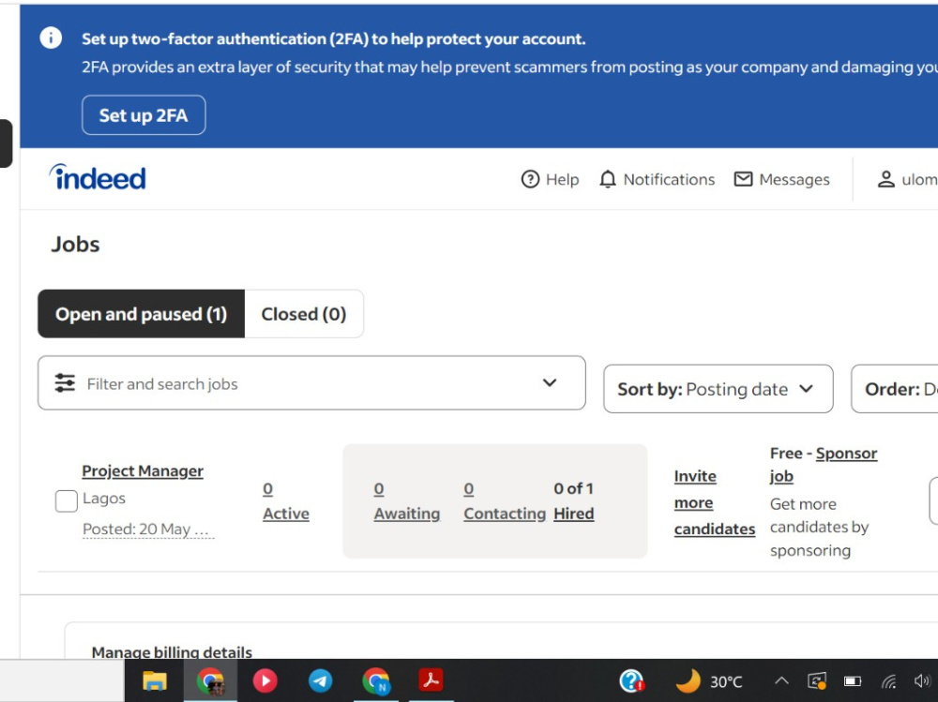Viewport: 938px width, 702px height.
Task: Click the Get Help tray icon
Action: 631,680
